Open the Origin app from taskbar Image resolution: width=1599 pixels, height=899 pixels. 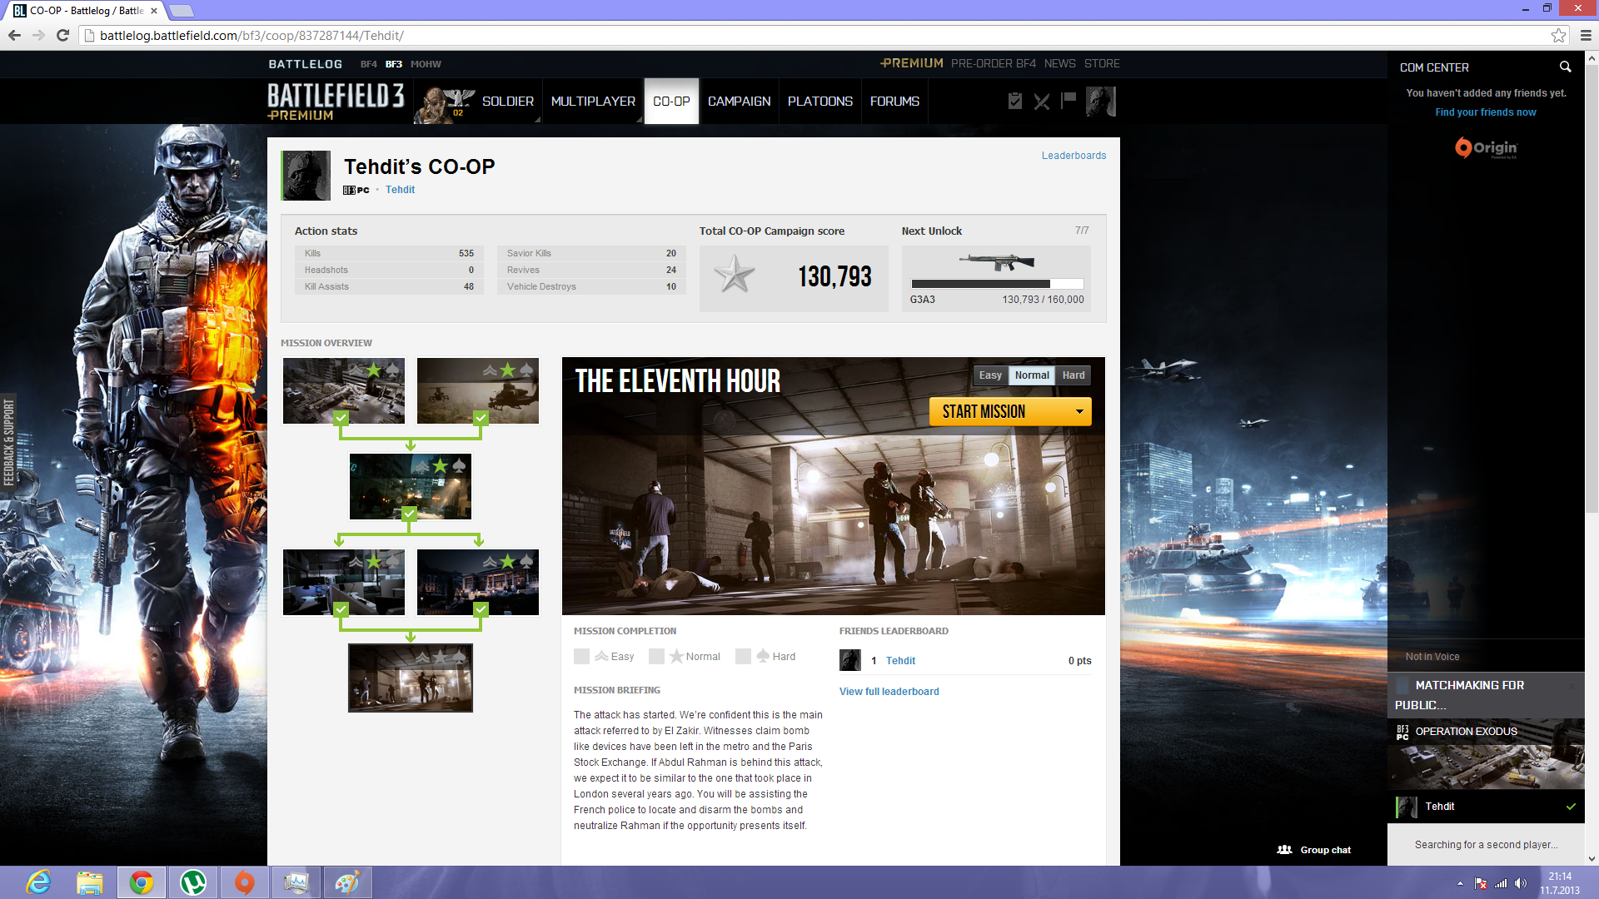[x=244, y=882]
